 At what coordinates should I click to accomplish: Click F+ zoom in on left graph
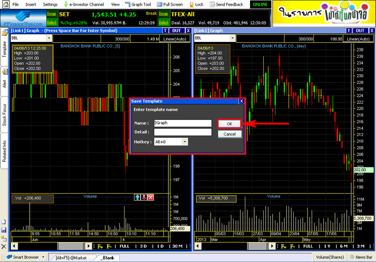point(100,246)
